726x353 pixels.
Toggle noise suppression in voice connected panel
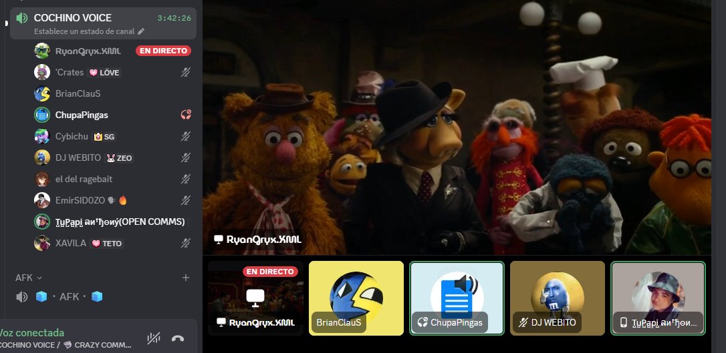click(154, 338)
